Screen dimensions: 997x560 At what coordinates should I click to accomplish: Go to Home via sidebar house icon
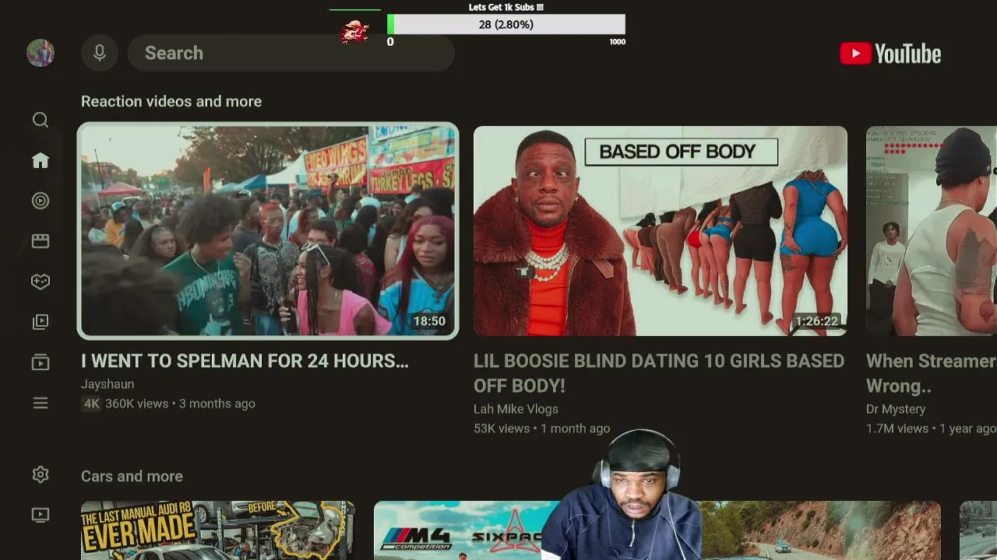click(41, 160)
